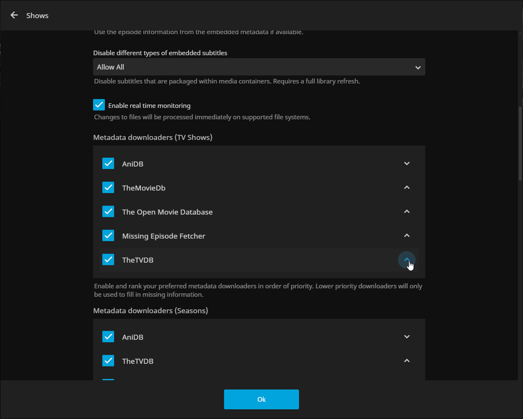
Task: Move AniDB down in Seasons downloaders
Action: (x=406, y=337)
